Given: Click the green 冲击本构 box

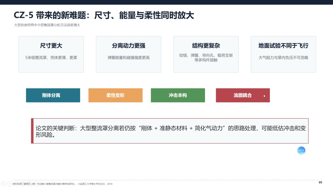Looking at the screenshot, I should [178, 95].
